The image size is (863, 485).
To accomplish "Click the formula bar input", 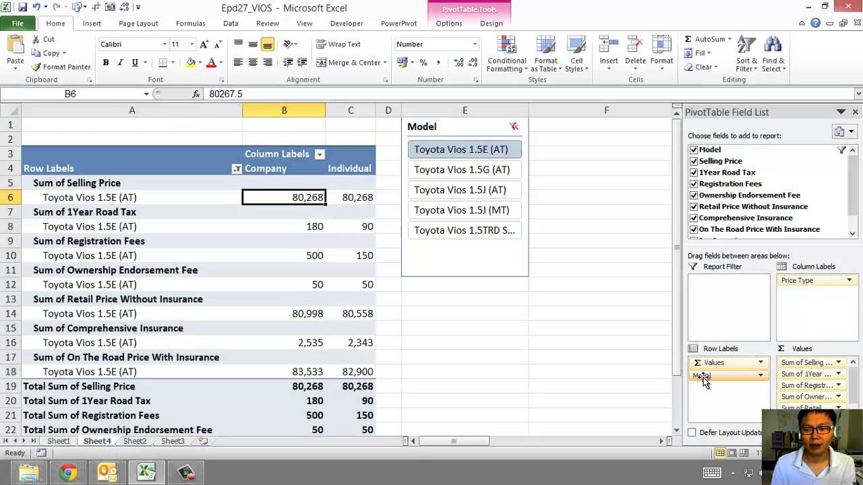I will pos(529,94).
